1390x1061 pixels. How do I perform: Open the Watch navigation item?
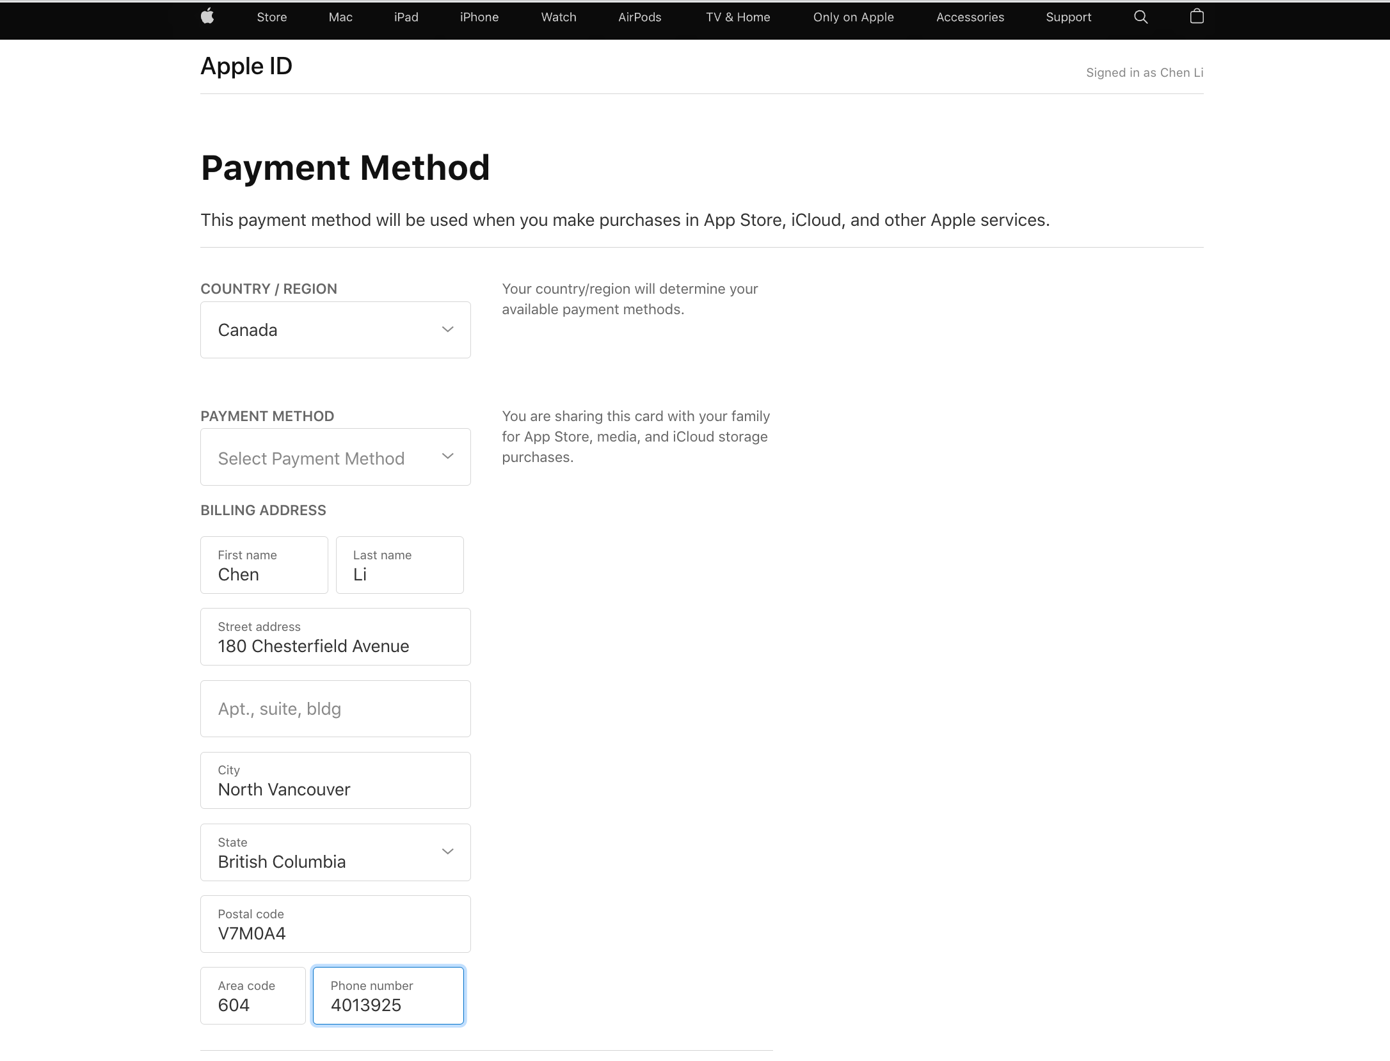tap(558, 17)
